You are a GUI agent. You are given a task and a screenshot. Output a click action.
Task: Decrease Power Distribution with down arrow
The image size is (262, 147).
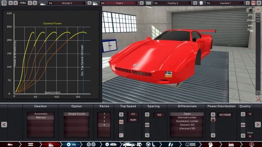213,135
